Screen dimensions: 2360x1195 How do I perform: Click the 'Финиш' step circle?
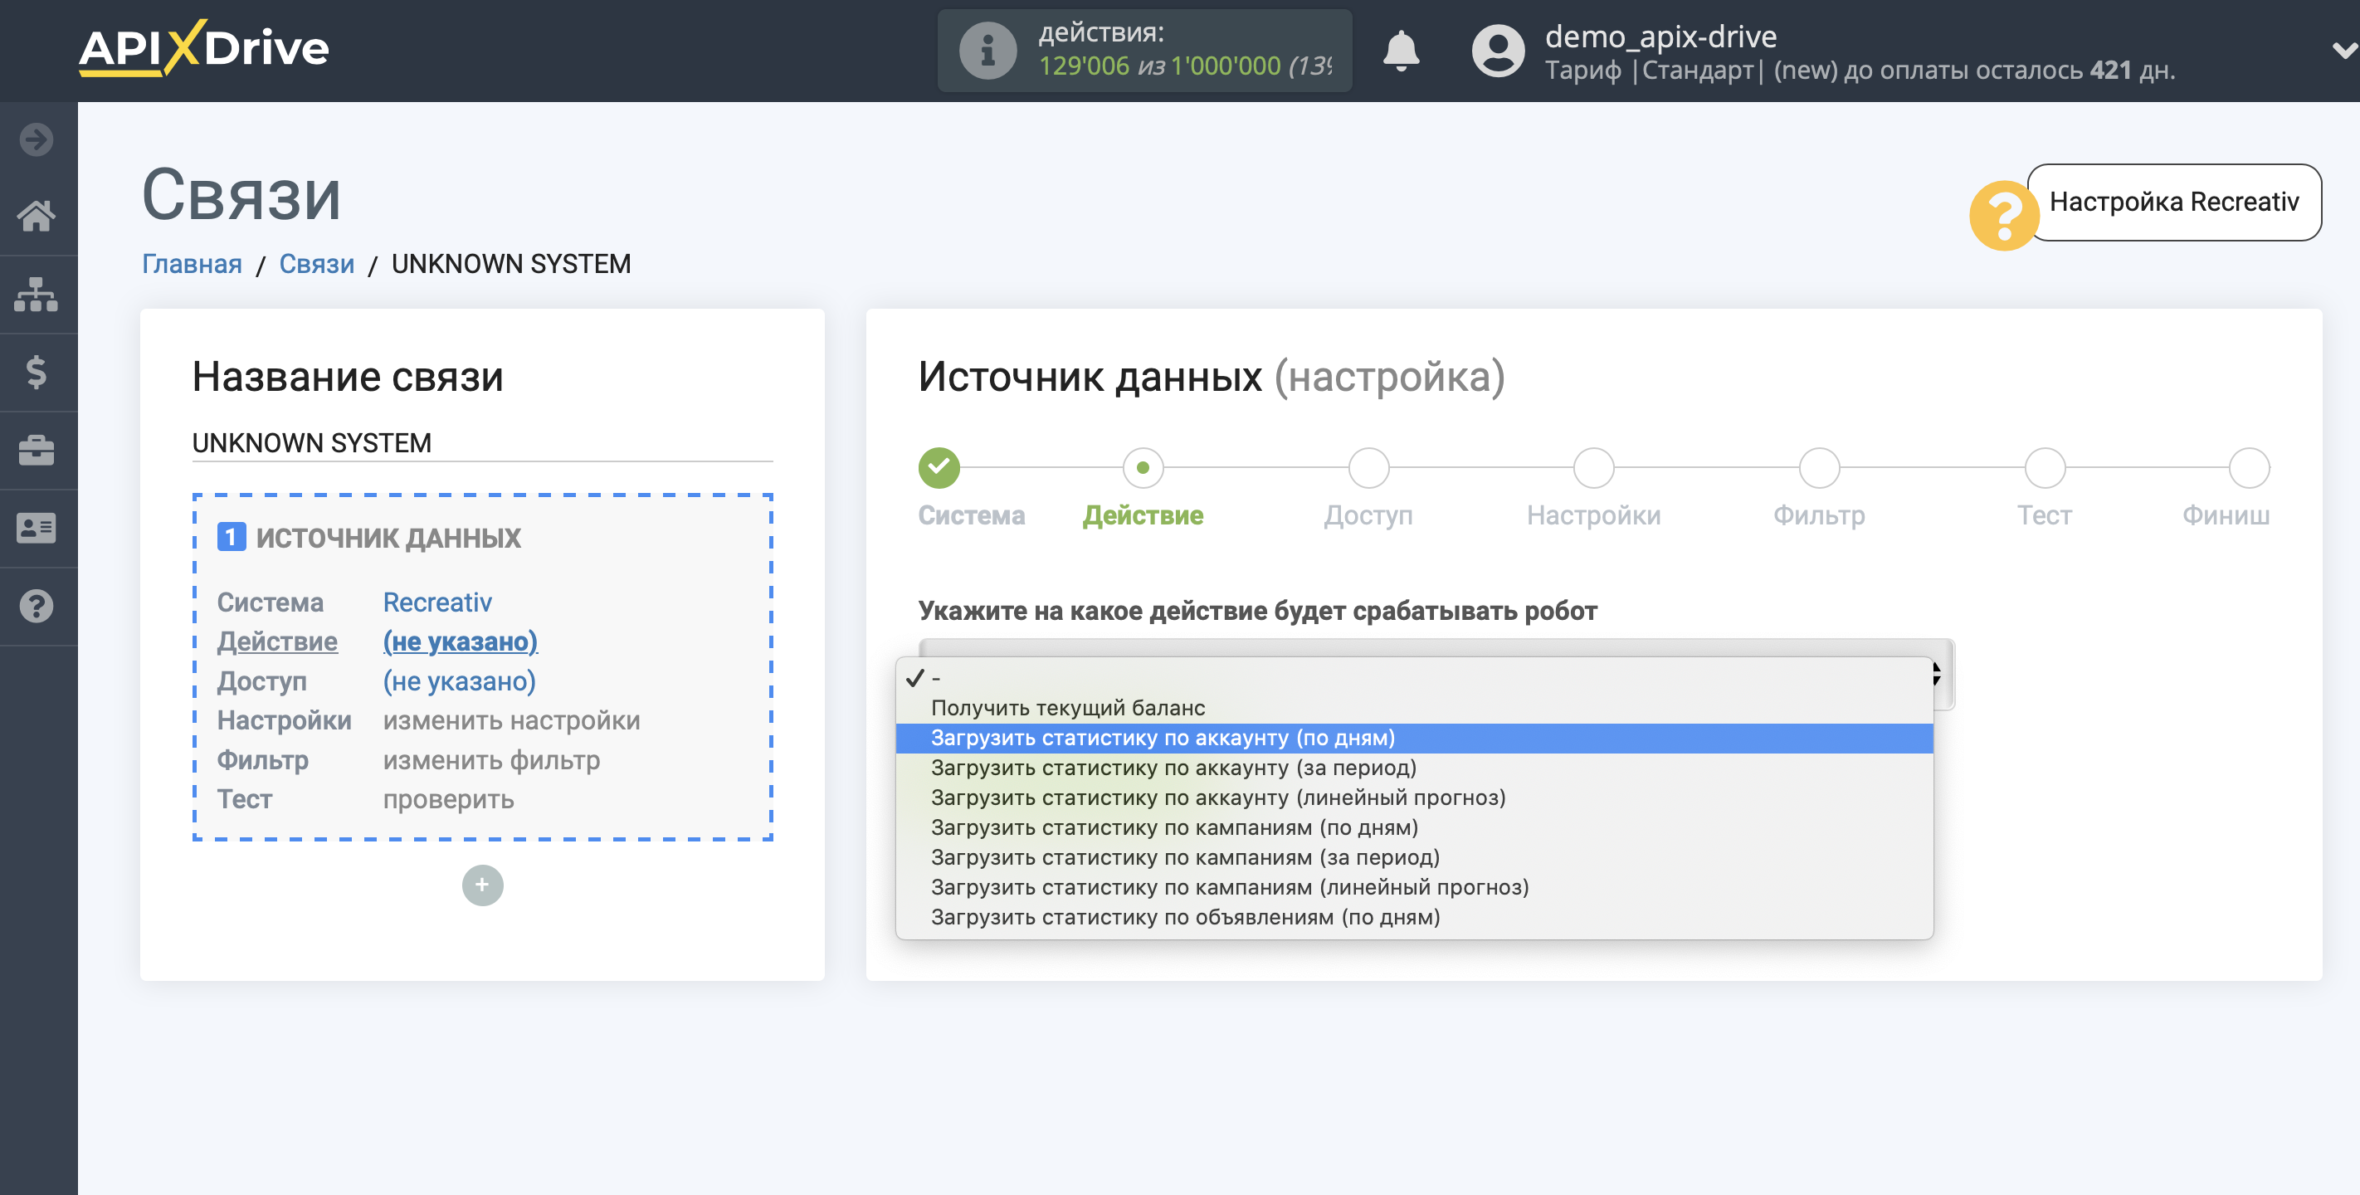(2248, 467)
